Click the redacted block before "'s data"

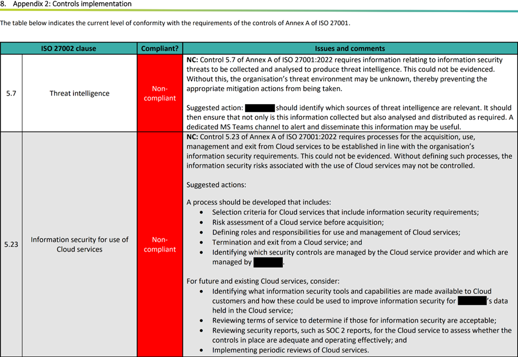[472, 301]
